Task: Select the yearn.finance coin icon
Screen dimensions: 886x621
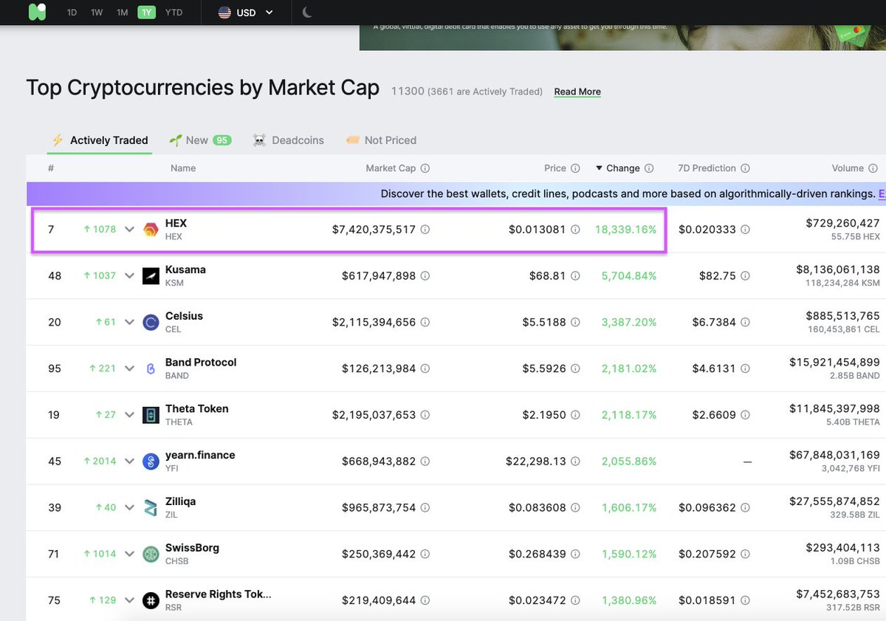Action: pos(151,461)
